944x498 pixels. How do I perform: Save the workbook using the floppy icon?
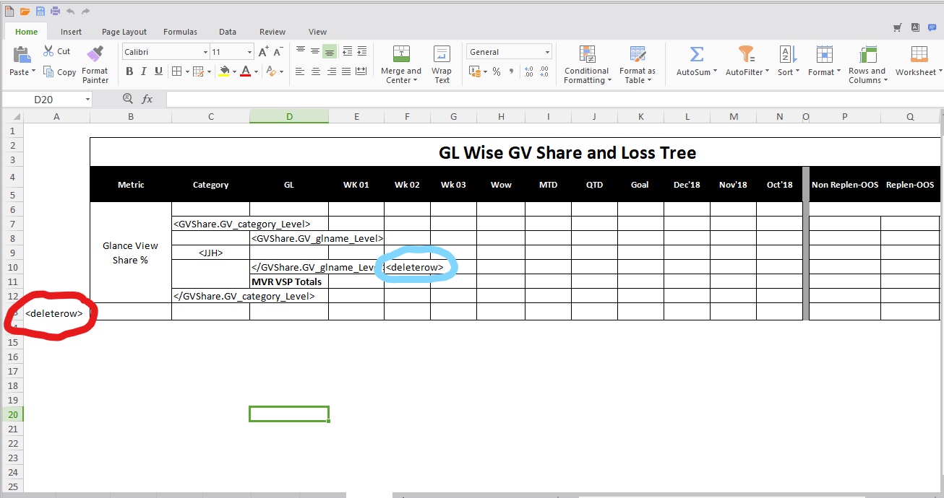(x=40, y=11)
